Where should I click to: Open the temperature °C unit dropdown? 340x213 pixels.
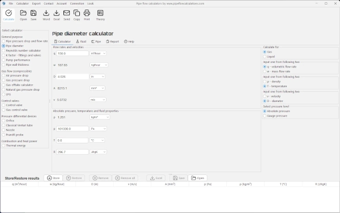[x=97, y=140]
